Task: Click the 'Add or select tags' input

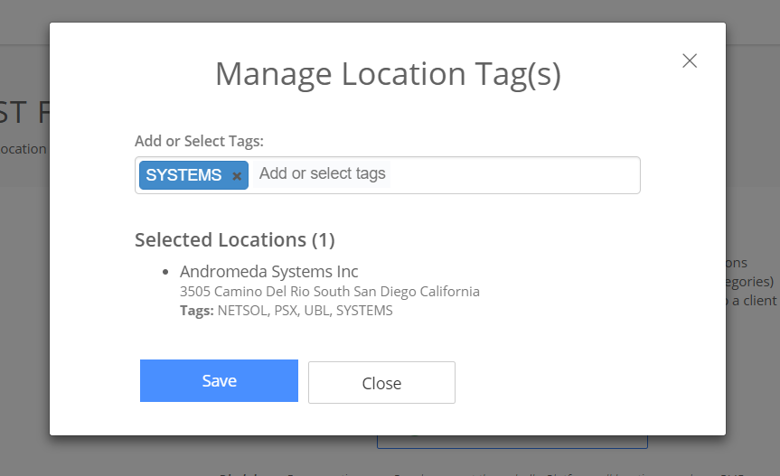Action: click(x=323, y=174)
